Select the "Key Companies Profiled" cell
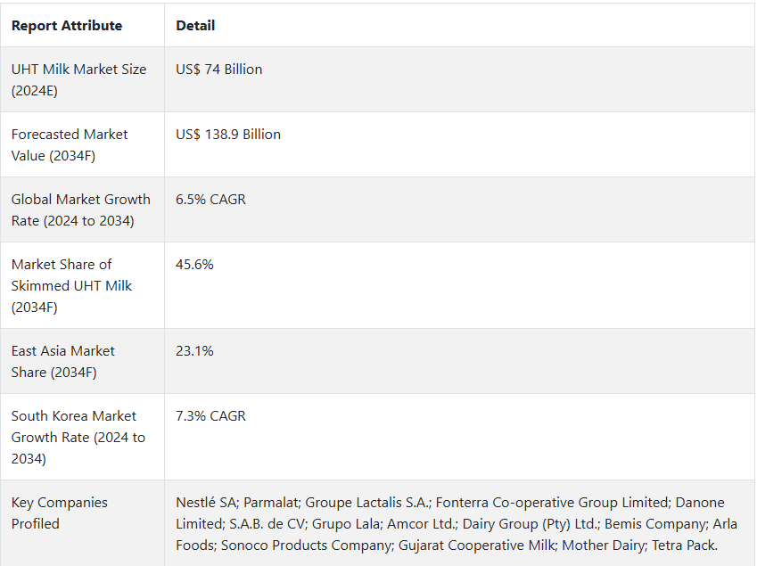Viewport: 757px width, 566px height. pos(59,513)
